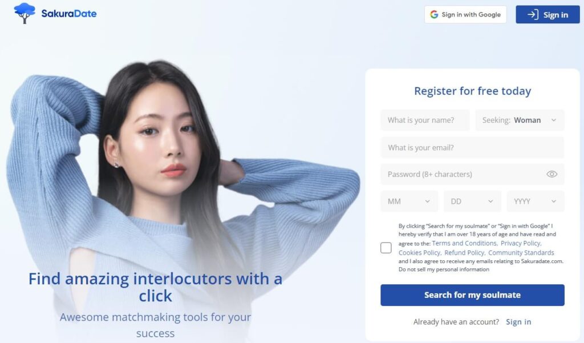Open the Privacy Policy link
Screen dimensions: 584x343
[x=521, y=243]
